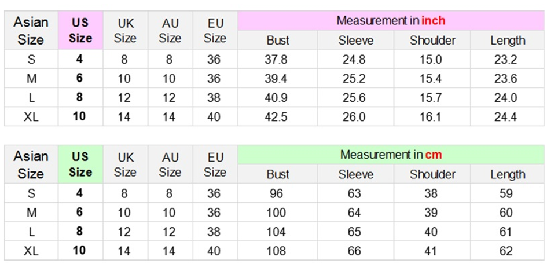Click "EU Size" header in the inch table

tap(215, 30)
